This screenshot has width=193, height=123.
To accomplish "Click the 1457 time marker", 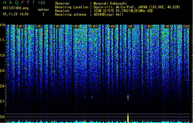I will (131, 26).
